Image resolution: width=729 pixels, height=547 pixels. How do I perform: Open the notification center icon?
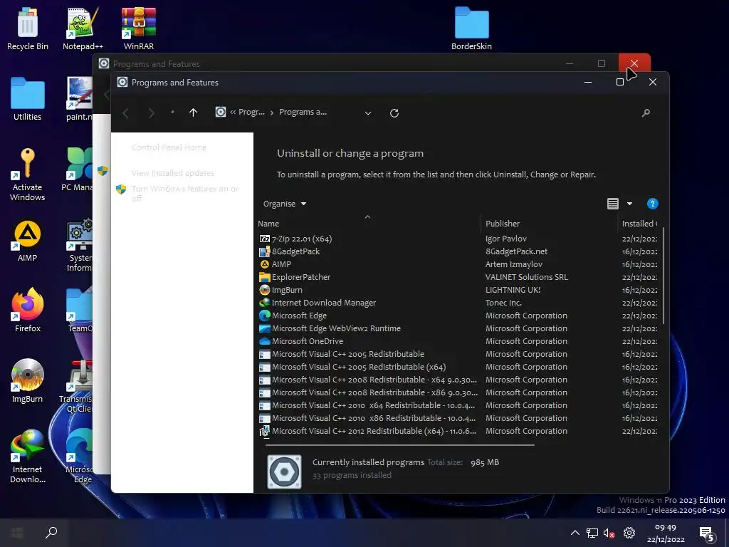point(707,534)
